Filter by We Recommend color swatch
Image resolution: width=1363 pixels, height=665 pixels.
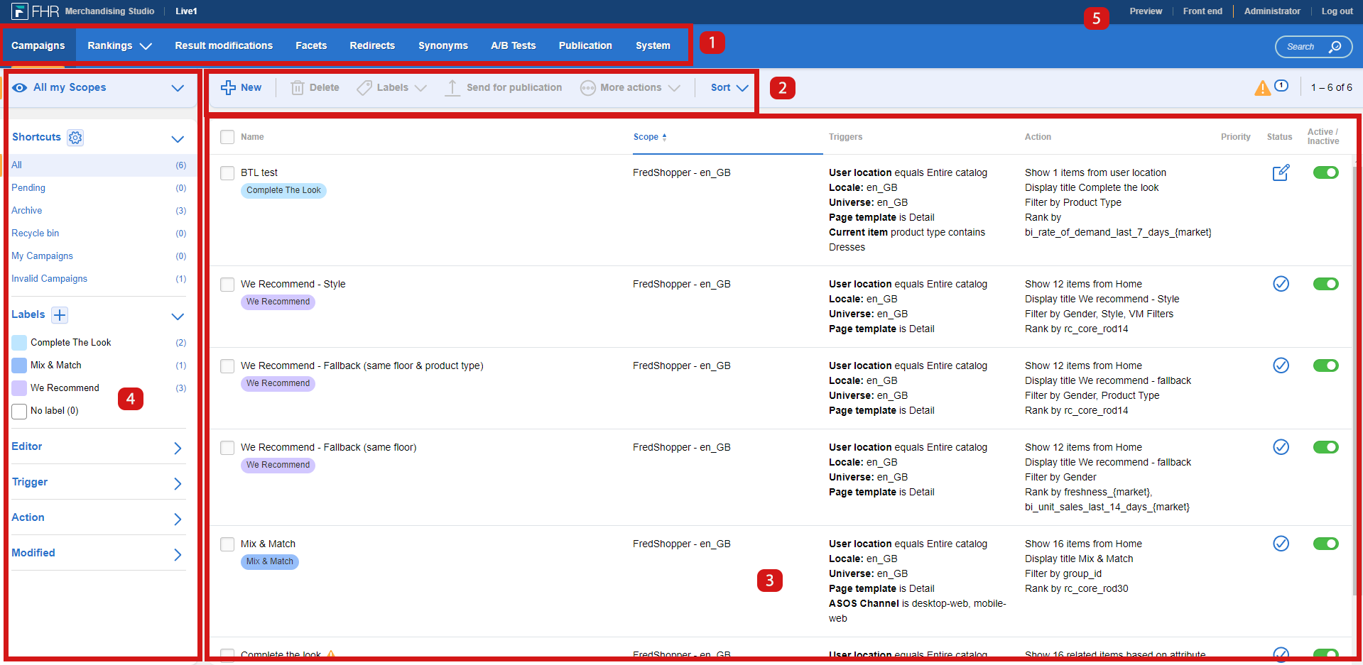[x=19, y=388]
